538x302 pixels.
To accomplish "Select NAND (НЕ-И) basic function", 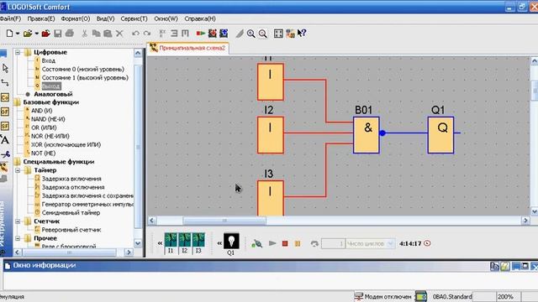I will pos(48,119).
